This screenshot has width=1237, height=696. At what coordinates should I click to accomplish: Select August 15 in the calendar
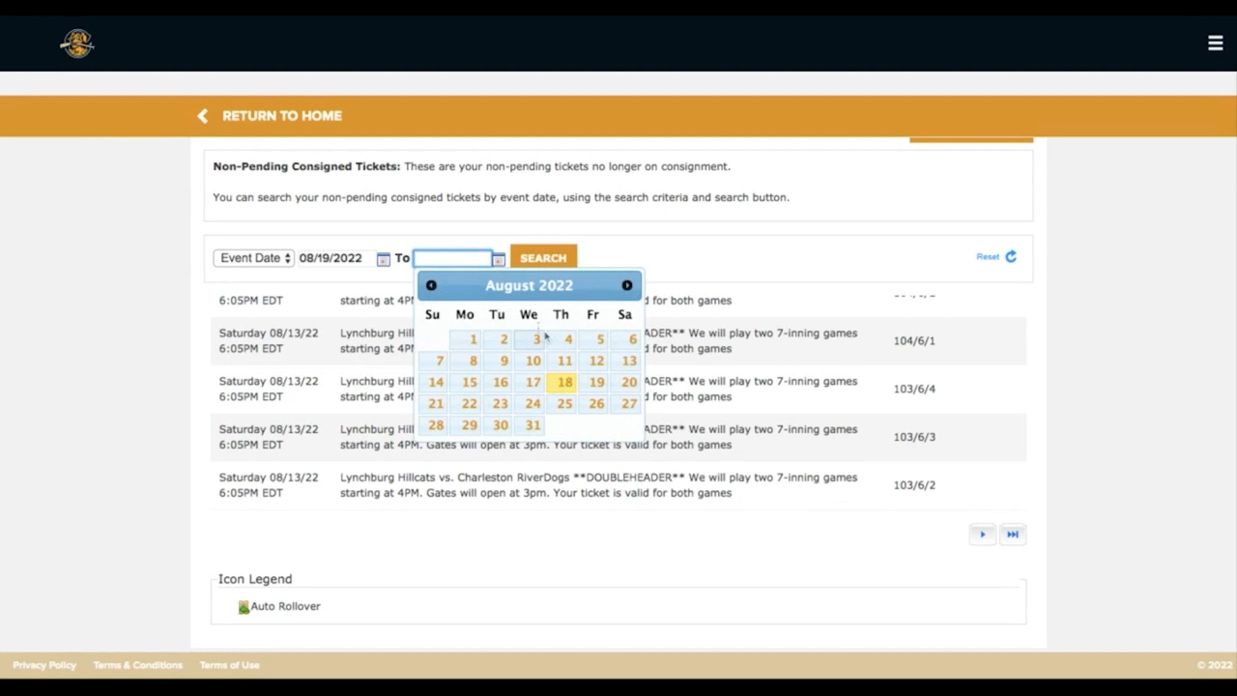[x=465, y=383]
